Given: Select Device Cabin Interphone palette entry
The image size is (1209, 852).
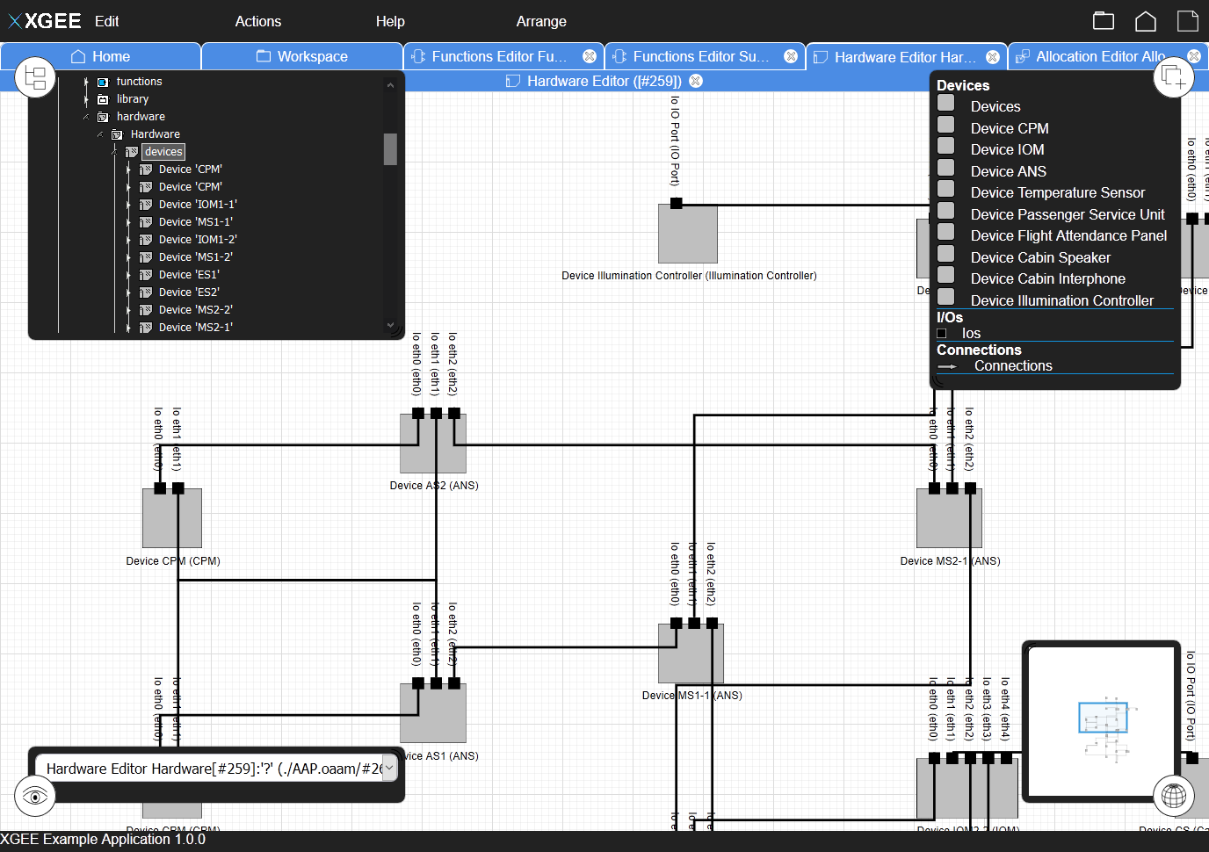Looking at the screenshot, I should pos(1047,278).
